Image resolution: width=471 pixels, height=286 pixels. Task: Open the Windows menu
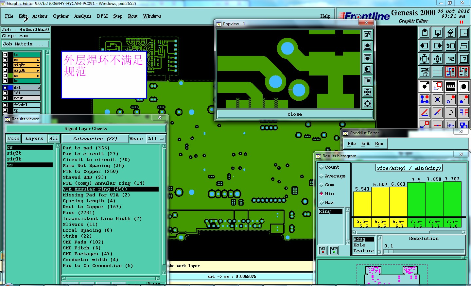point(152,16)
